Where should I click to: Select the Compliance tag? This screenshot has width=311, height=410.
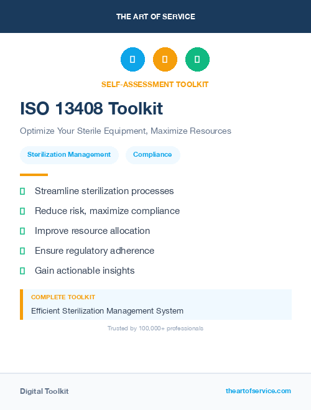152,155
